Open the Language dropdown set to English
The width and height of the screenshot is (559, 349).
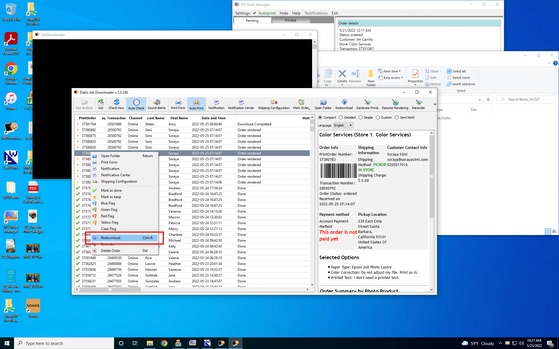(x=343, y=125)
